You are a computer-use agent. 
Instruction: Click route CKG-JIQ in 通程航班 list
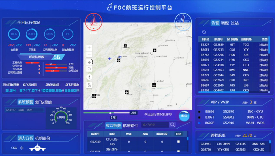pyautogui.click(x=259, y=149)
